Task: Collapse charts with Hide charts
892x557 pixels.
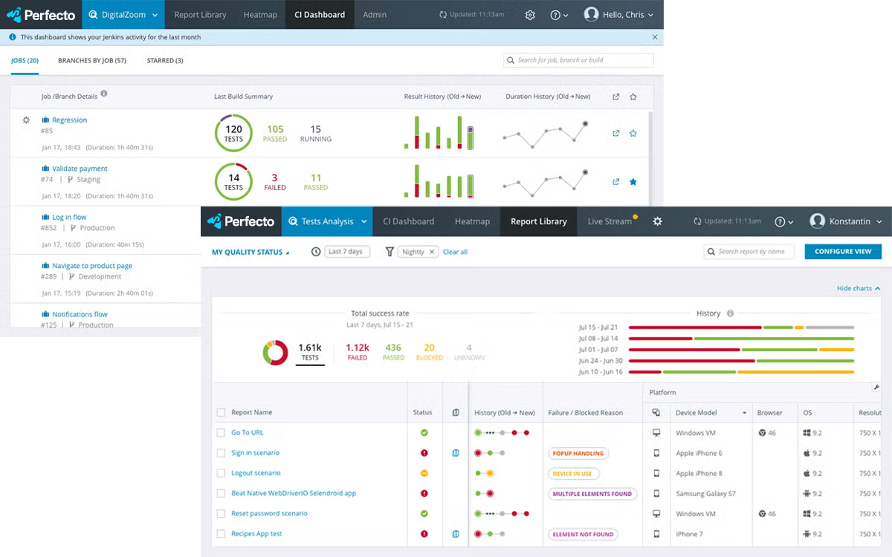Action: pos(859,288)
